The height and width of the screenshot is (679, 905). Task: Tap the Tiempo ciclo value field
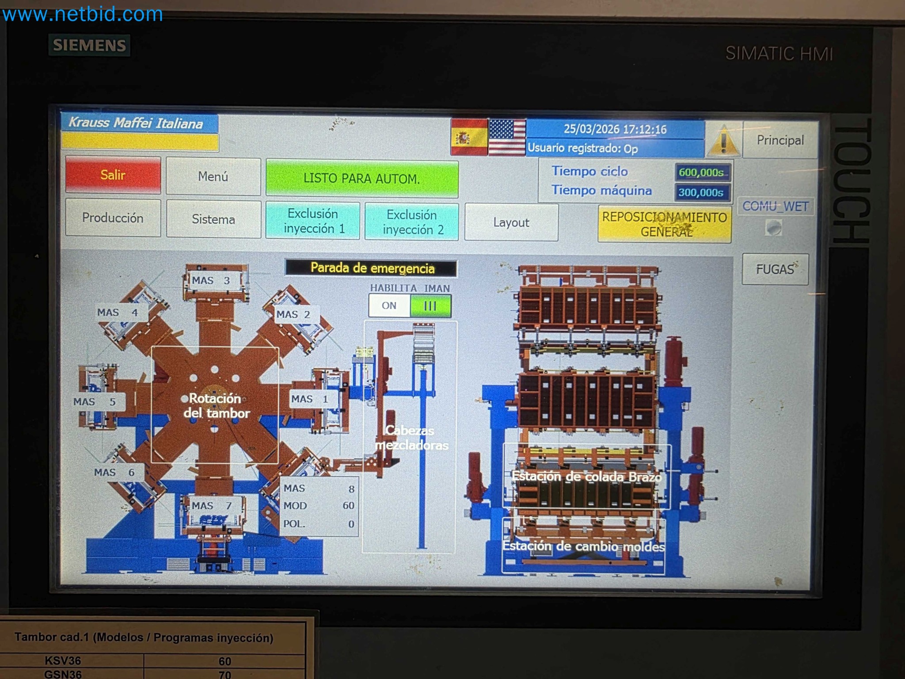(x=702, y=172)
